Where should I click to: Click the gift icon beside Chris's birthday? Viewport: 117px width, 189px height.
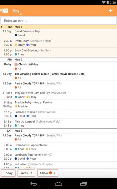(x=16, y=64)
